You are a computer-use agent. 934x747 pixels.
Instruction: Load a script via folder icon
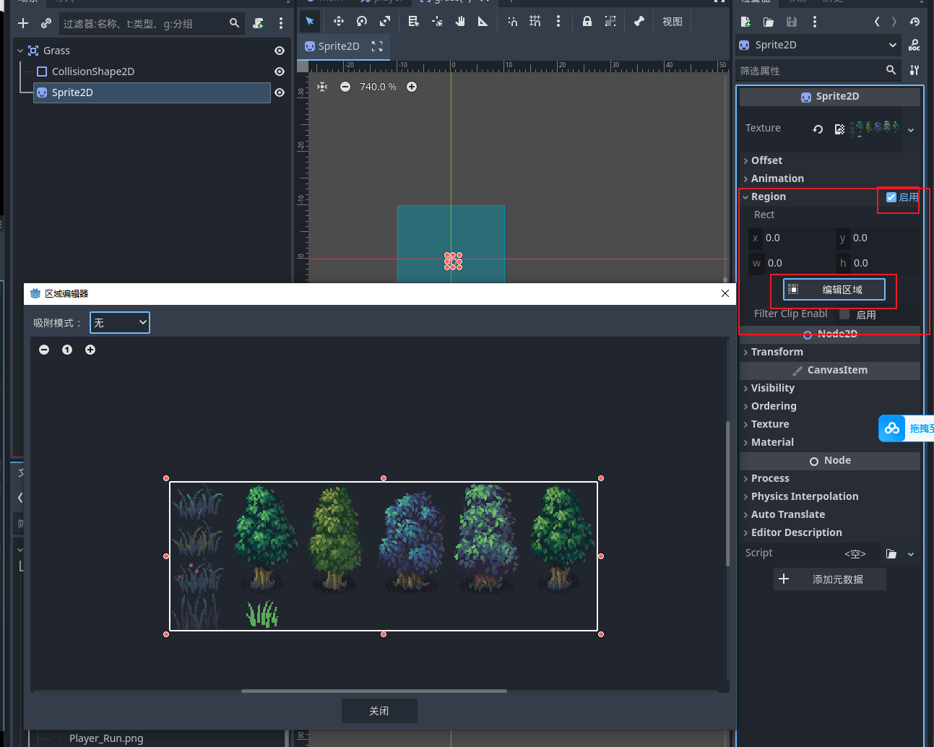point(891,554)
